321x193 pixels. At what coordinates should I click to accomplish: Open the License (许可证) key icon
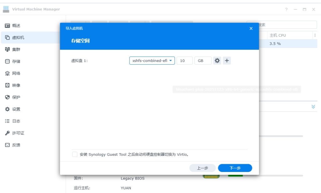8,133
